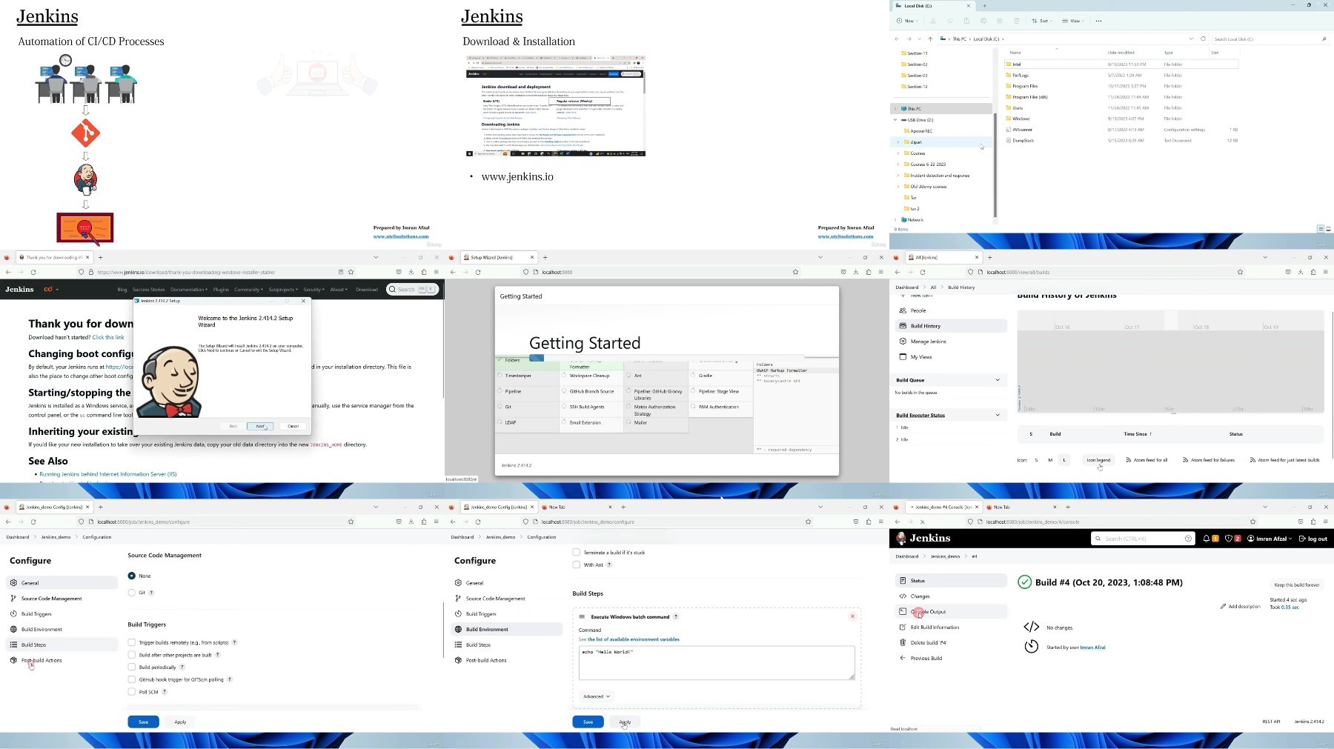Open the Atom feed for failures link
Screen dimensions: 1334x749
tap(1209, 460)
